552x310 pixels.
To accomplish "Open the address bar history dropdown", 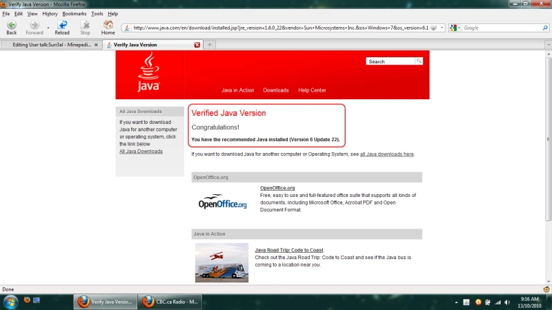I will point(442,28).
